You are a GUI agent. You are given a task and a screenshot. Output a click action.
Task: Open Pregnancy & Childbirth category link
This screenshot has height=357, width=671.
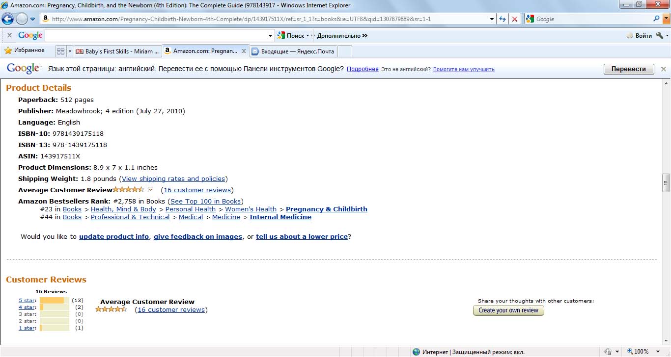click(327, 209)
